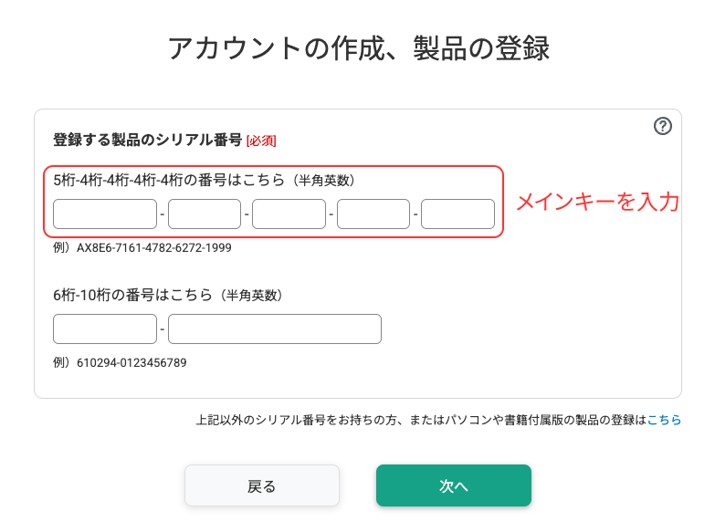This screenshot has width=715, height=532.
Task: Focus the second box of the five-part serial
Action: point(204,214)
